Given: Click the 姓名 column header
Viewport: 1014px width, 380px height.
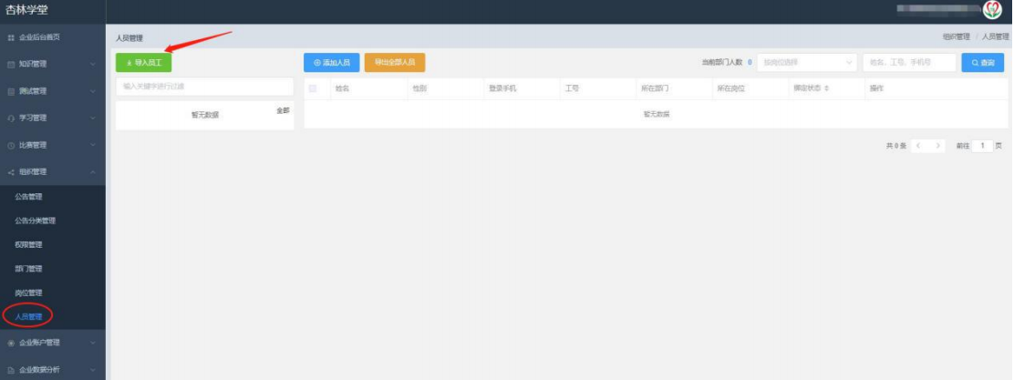Looking at the screenshot, I should click(342, 88).
